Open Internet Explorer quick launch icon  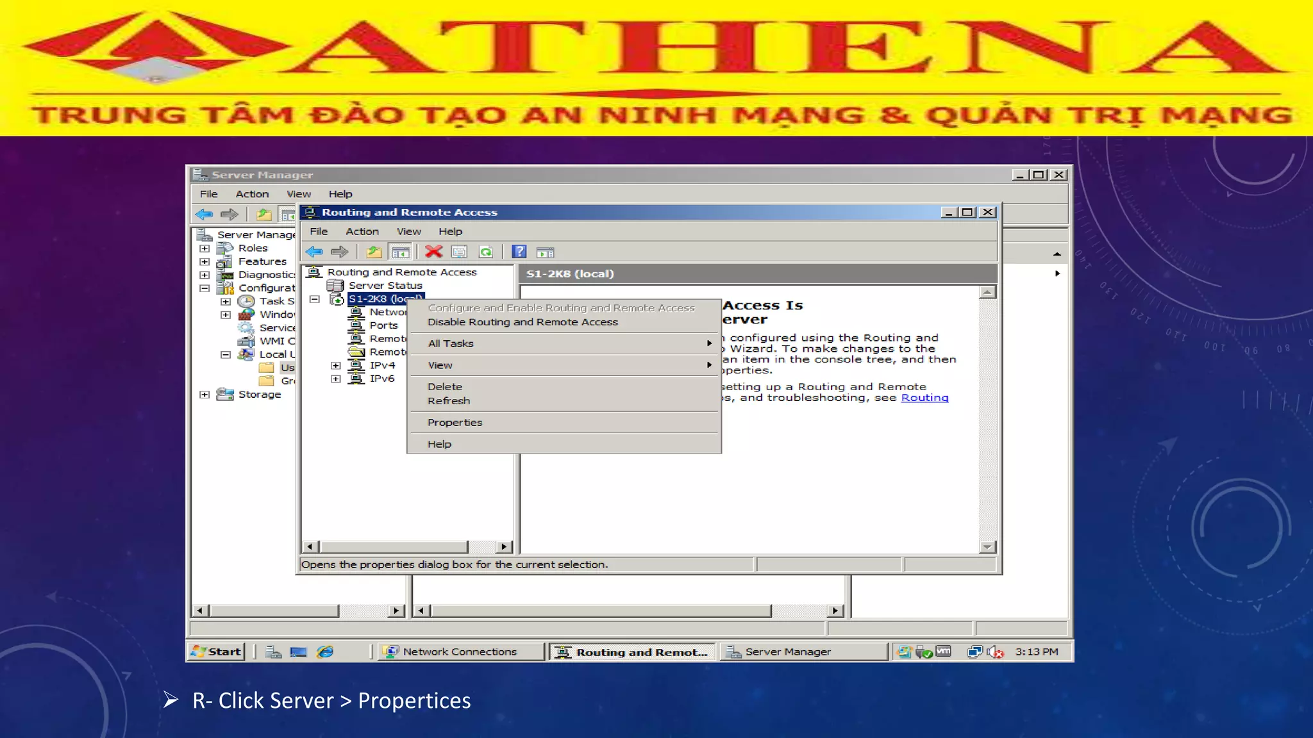325,652
